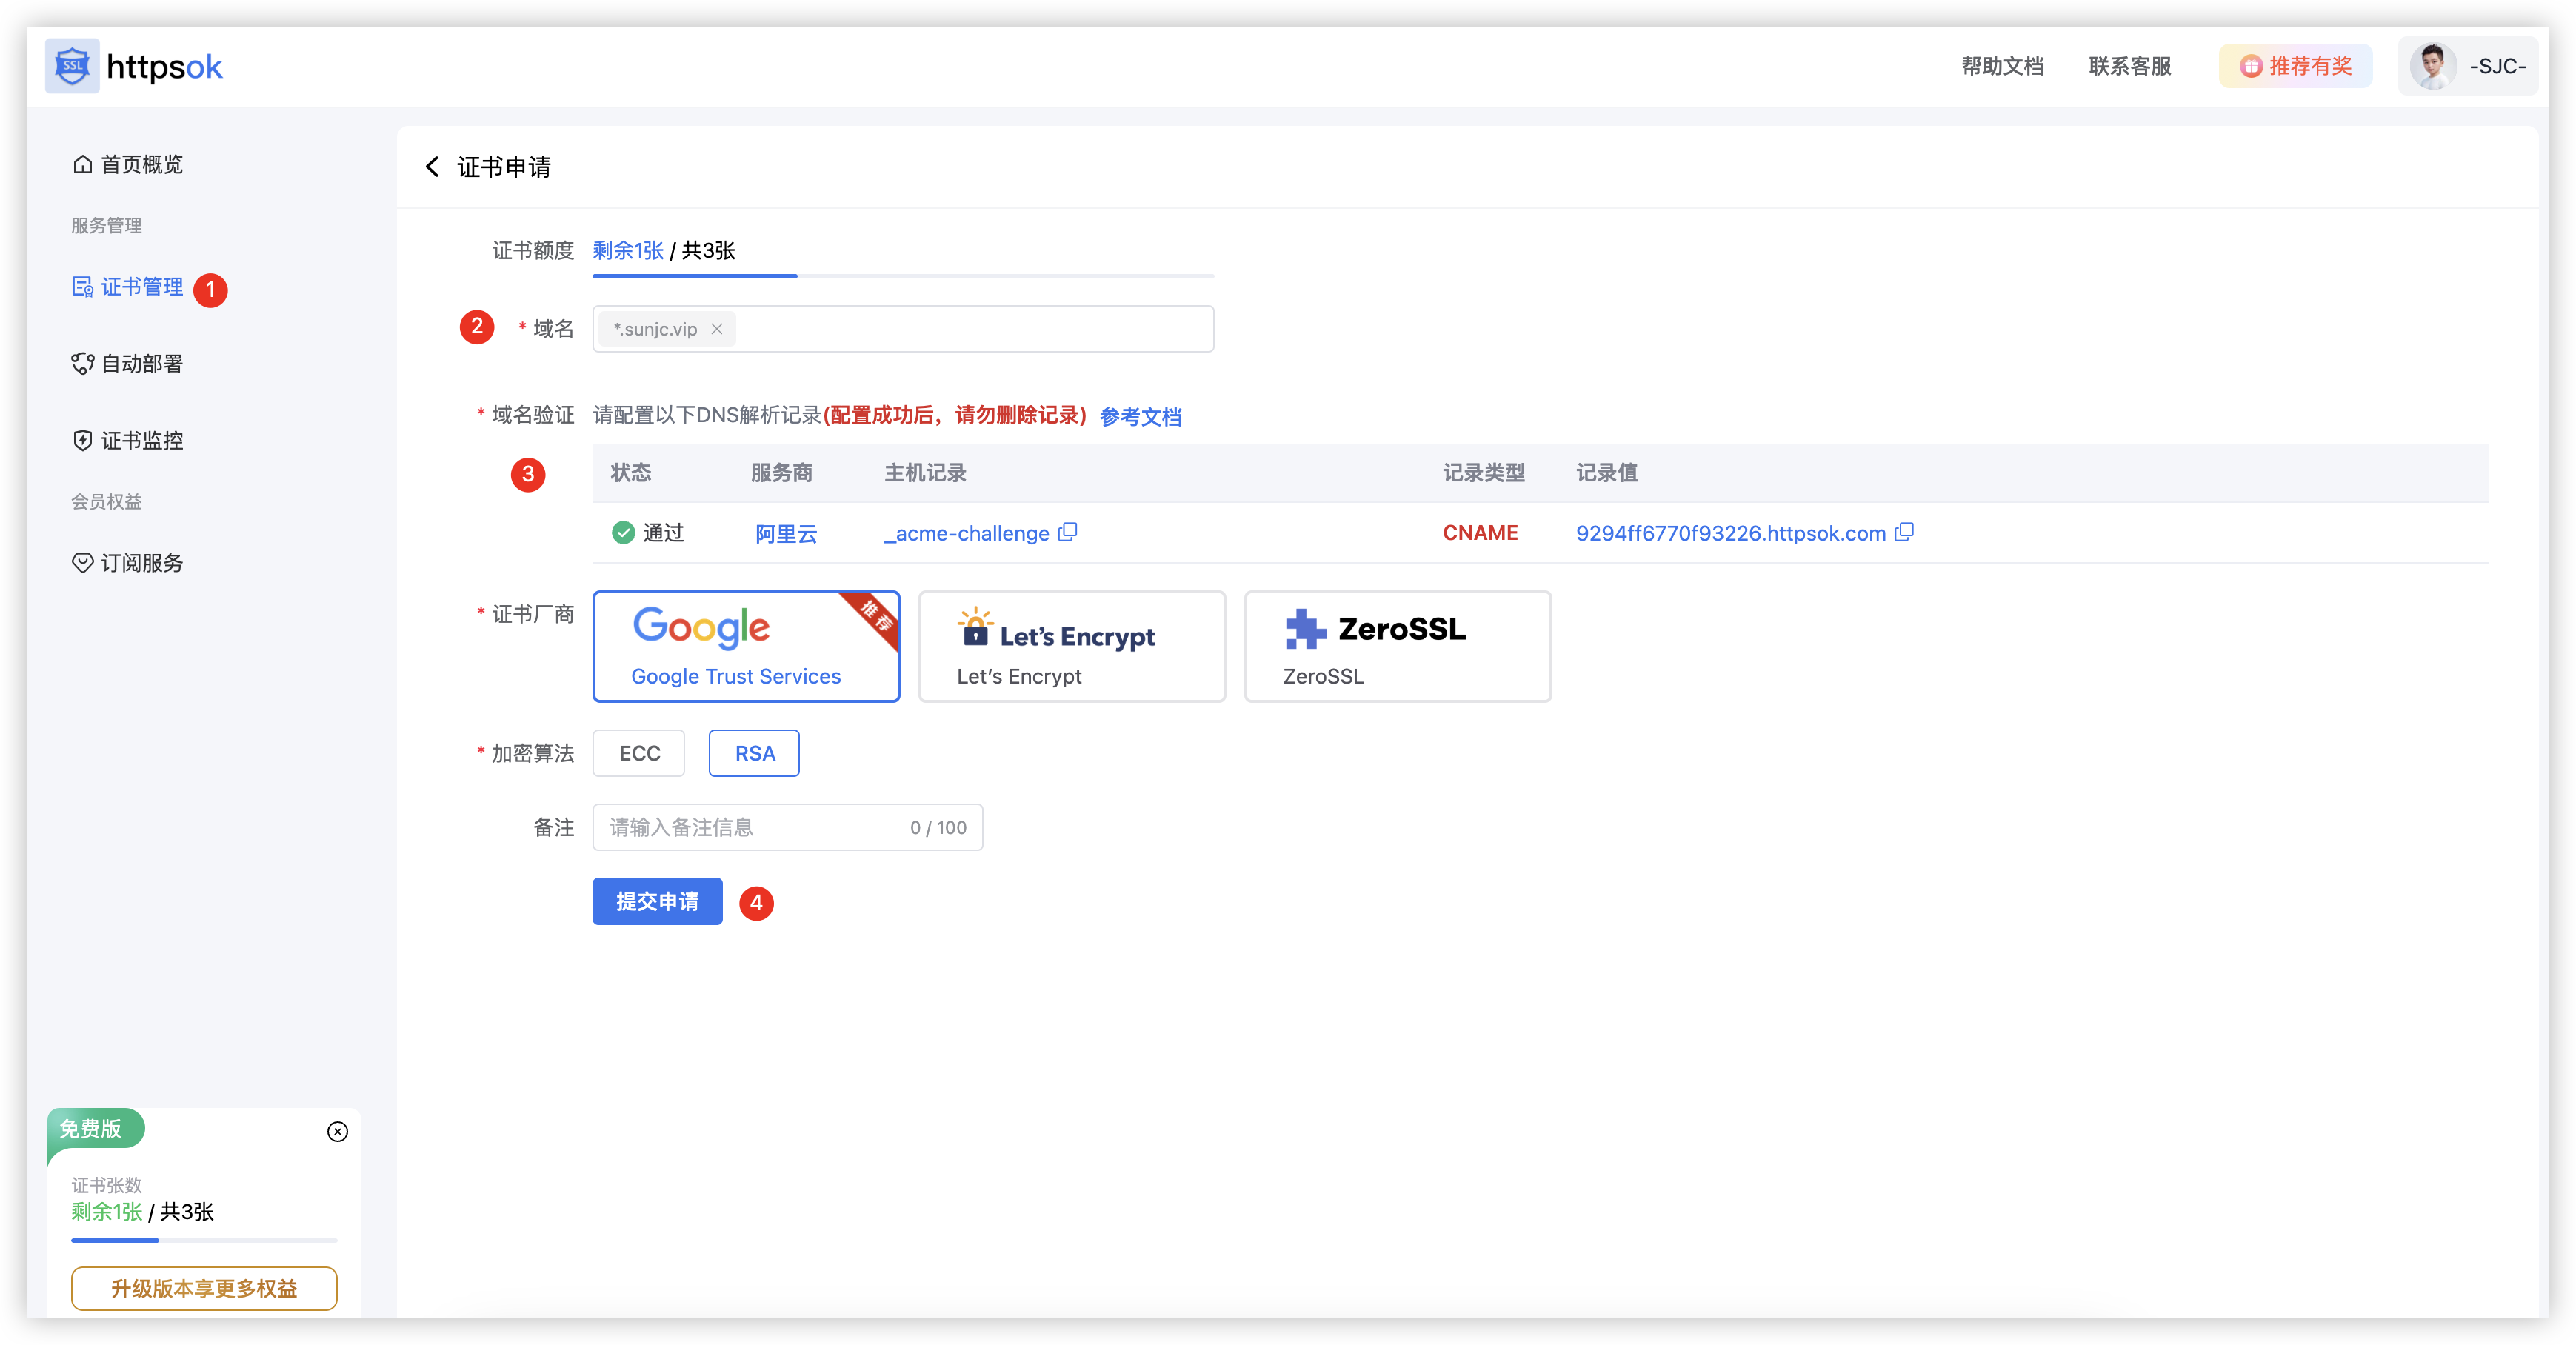Click the httpsok SSL shield logo
The width and height of the screenshot is (2576, 1345).
pos(72,66)
